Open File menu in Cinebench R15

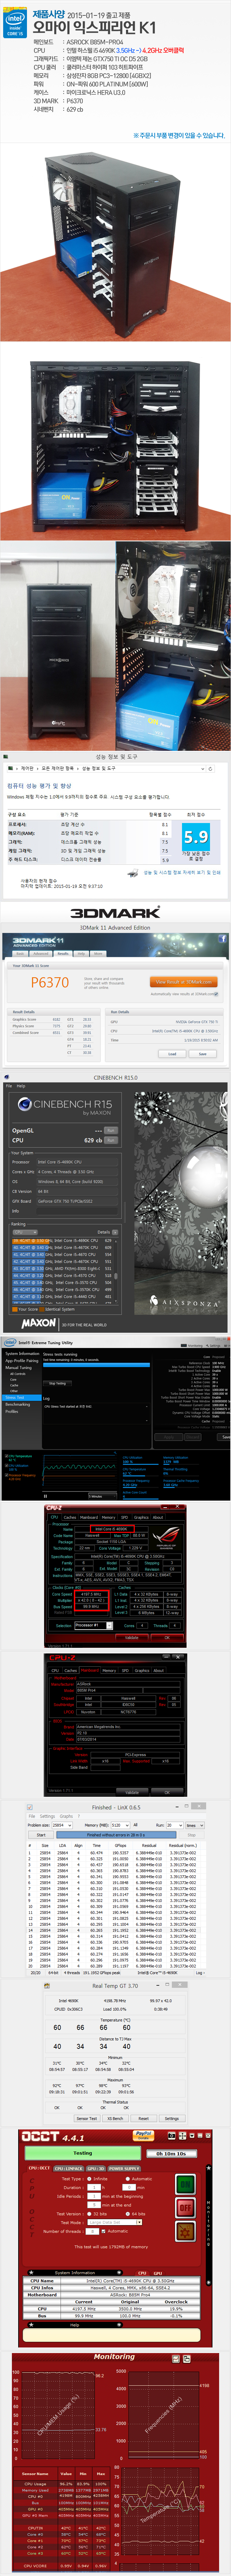(x=9, y=1086)
